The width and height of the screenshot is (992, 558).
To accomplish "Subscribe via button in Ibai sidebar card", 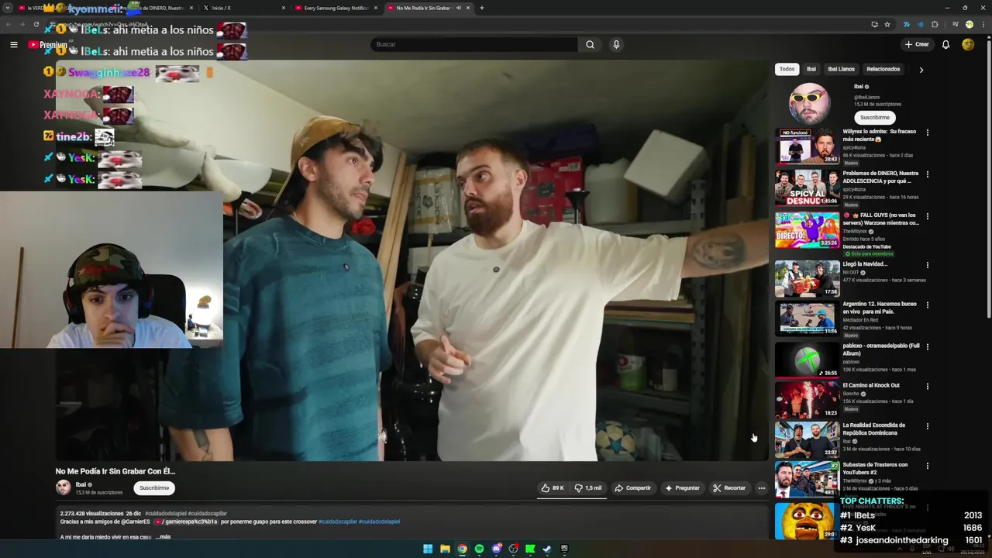I will pos(874,117).
